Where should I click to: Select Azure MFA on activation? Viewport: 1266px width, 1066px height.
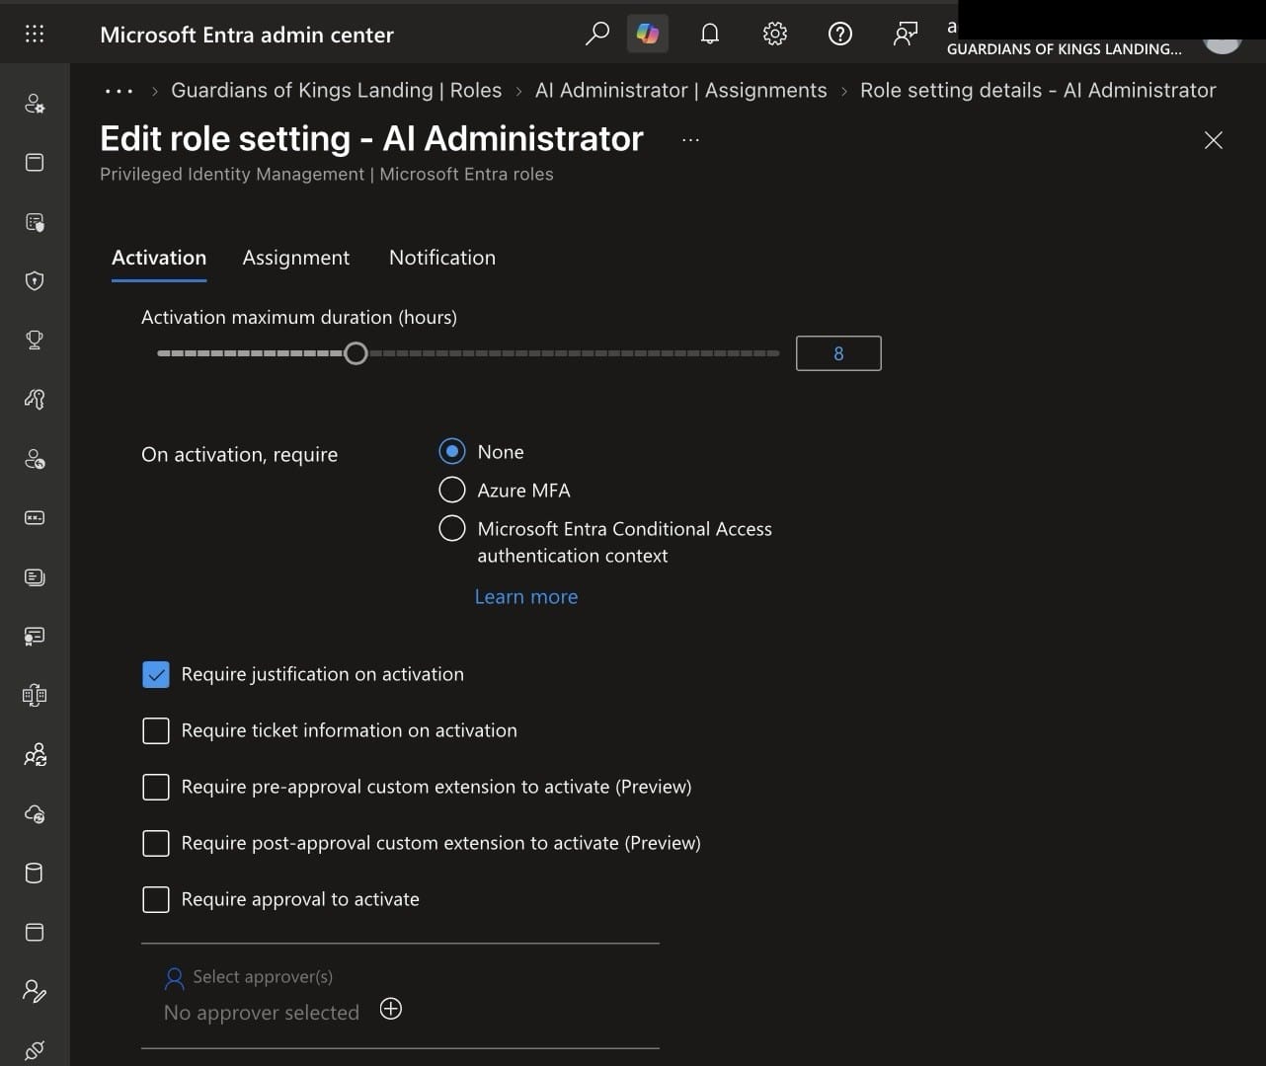pos(452,491)
